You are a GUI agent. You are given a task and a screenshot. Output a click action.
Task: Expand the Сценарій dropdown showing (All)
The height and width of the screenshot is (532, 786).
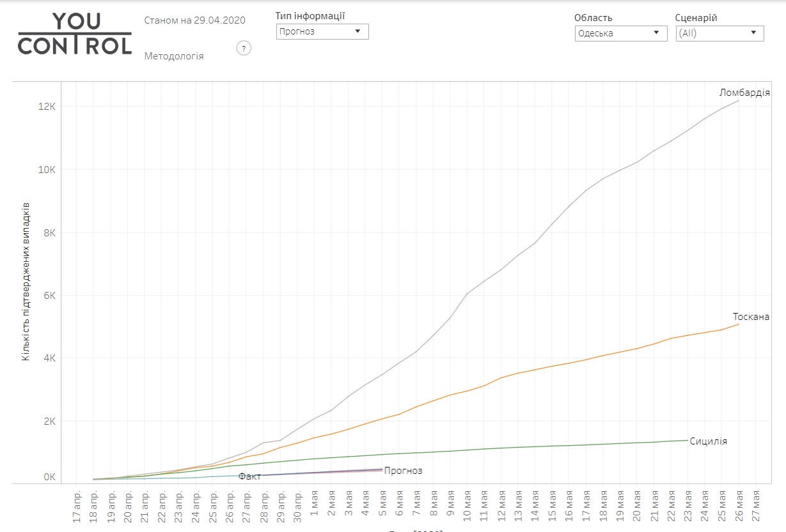(719, 33)
